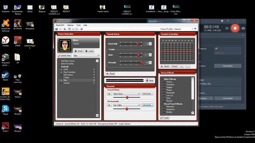Select the nickelback desktop audio file
This screenshot has width=255, height=143.
tap(151, 9)
